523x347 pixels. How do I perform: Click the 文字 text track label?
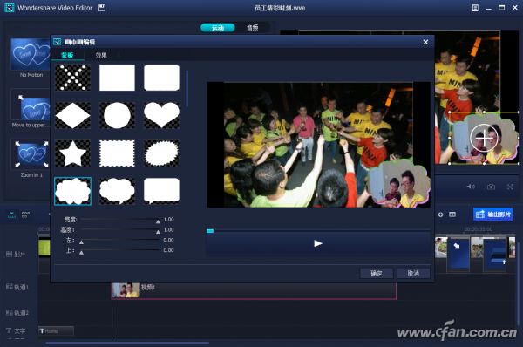tap(16, 330)
